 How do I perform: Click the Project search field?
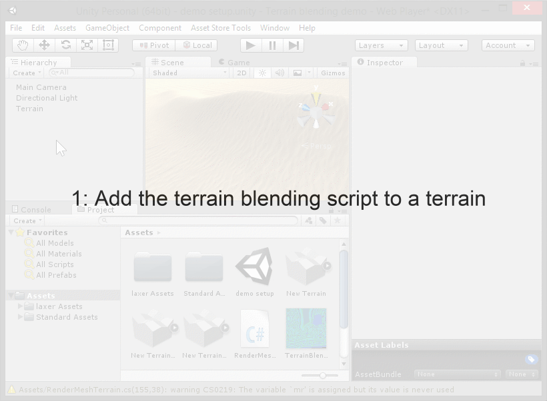coord(198,220)
